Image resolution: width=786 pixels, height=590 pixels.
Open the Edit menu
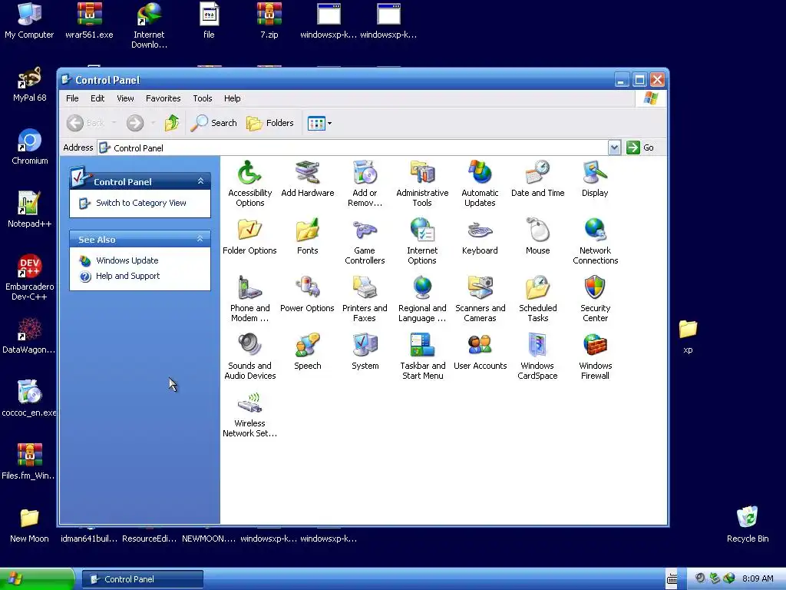coord(97,98)
